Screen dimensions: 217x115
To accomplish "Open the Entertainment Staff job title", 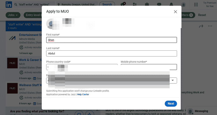I will (x=30, y=35).
